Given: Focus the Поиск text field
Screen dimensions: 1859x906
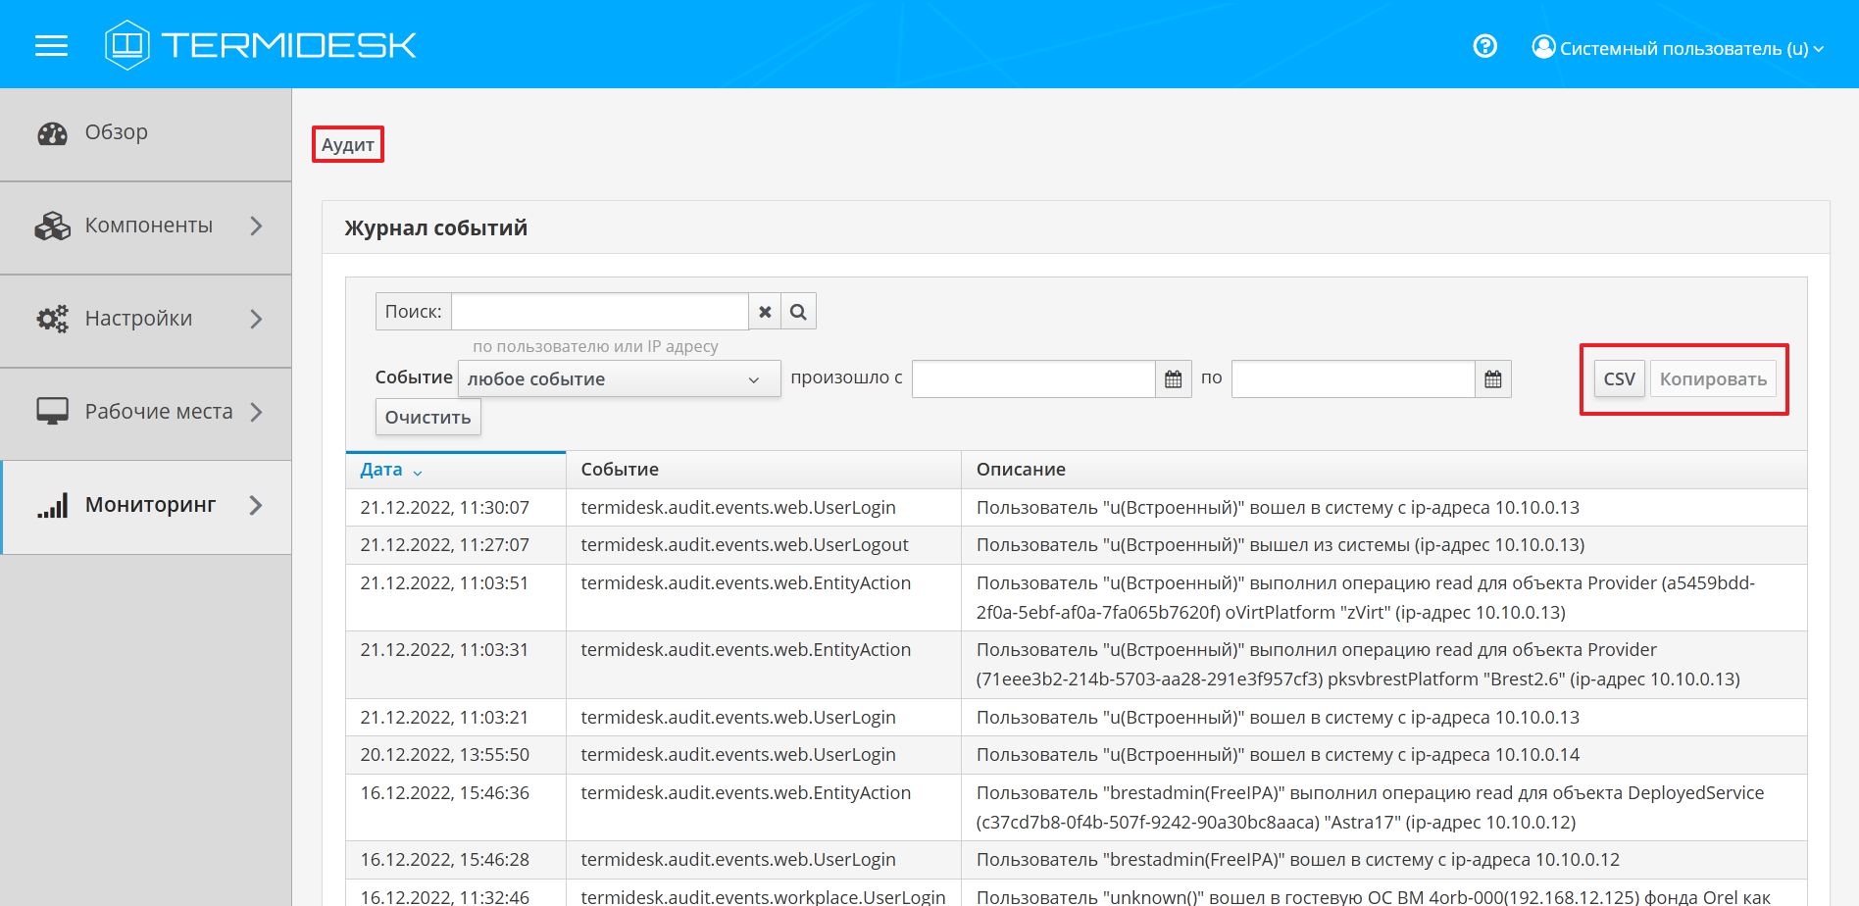Looking at the screenshot, I should tap(599, 312).
